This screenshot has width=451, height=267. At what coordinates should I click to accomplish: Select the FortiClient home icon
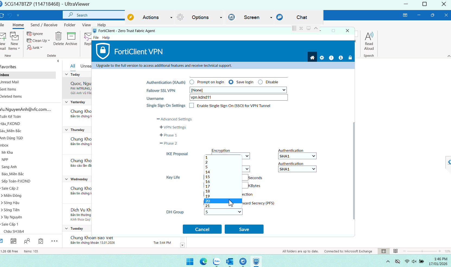point(312,57)
